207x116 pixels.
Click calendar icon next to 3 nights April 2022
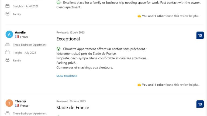(x=8, y=6)
